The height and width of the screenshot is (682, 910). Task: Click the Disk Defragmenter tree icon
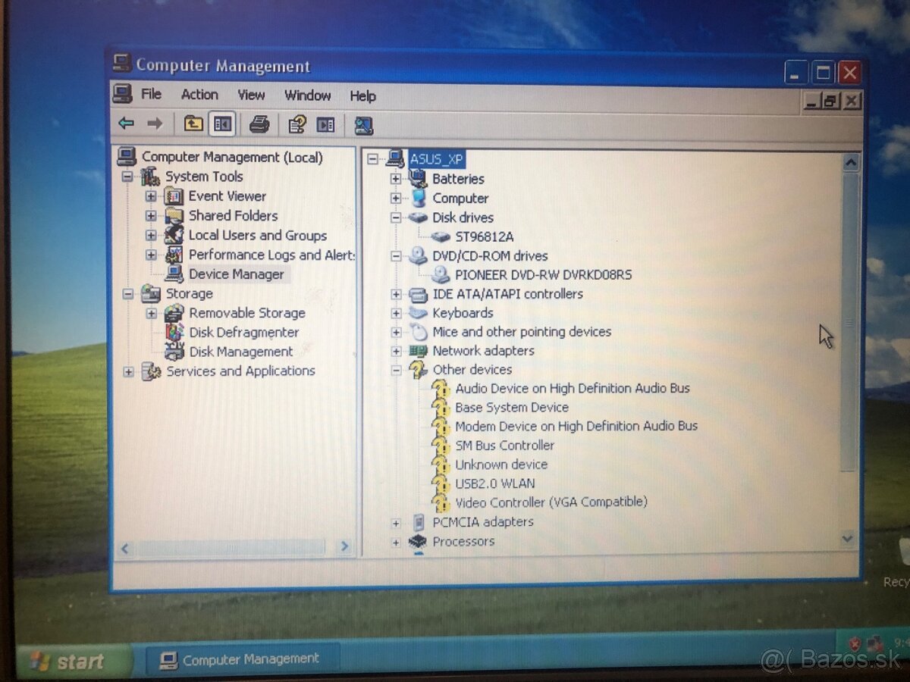[x=173, y=332]
